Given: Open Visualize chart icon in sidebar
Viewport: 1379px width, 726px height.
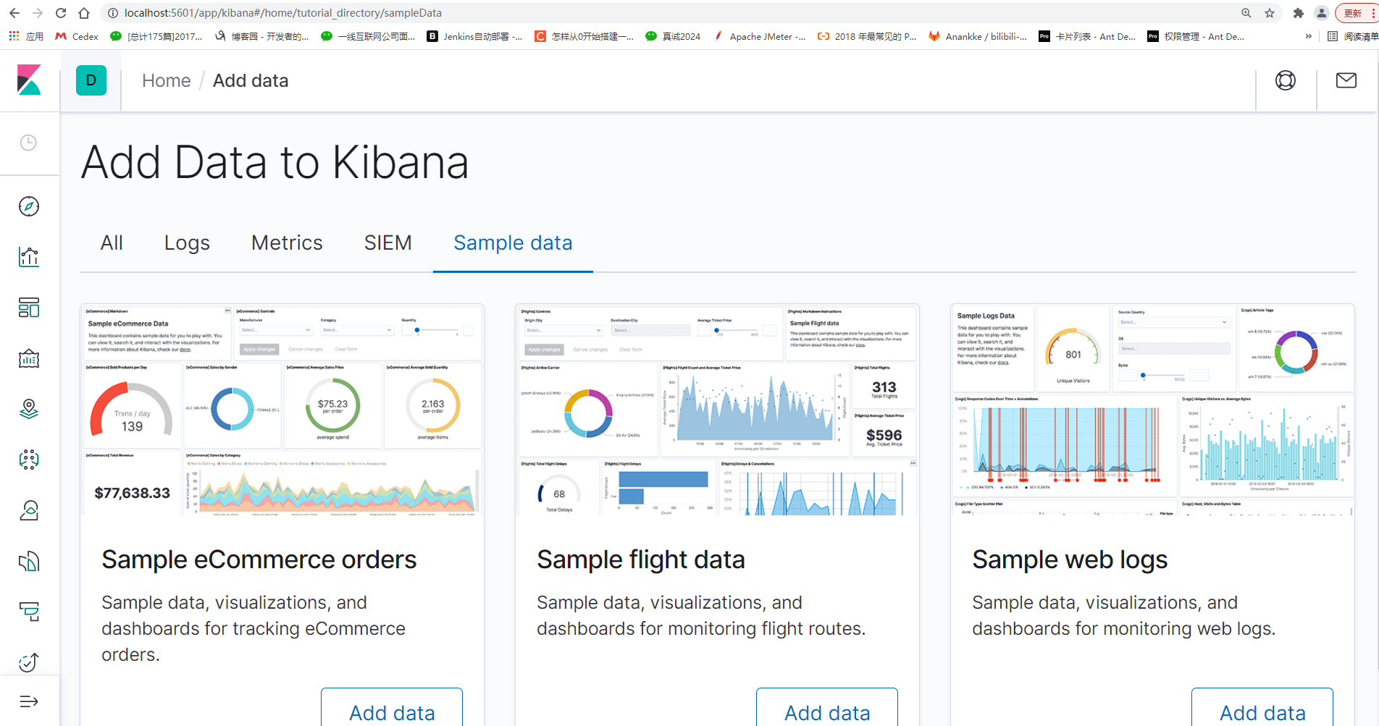Looking at the screenshot, I should coord(29,257).
